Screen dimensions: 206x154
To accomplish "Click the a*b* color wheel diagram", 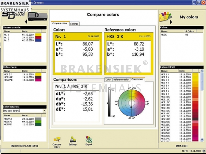I will coord(132,103).
